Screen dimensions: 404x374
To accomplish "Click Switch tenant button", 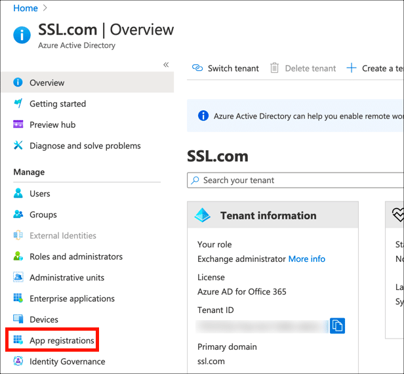I will coord(226,68).
